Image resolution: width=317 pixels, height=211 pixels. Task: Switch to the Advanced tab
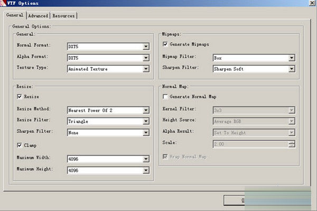point(38,15)
